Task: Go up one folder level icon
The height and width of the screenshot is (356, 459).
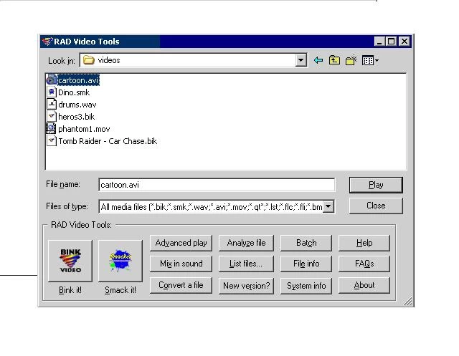Action: coord(334,60)
